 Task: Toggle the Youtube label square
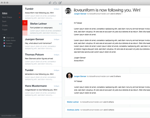[x=4, y=43]
